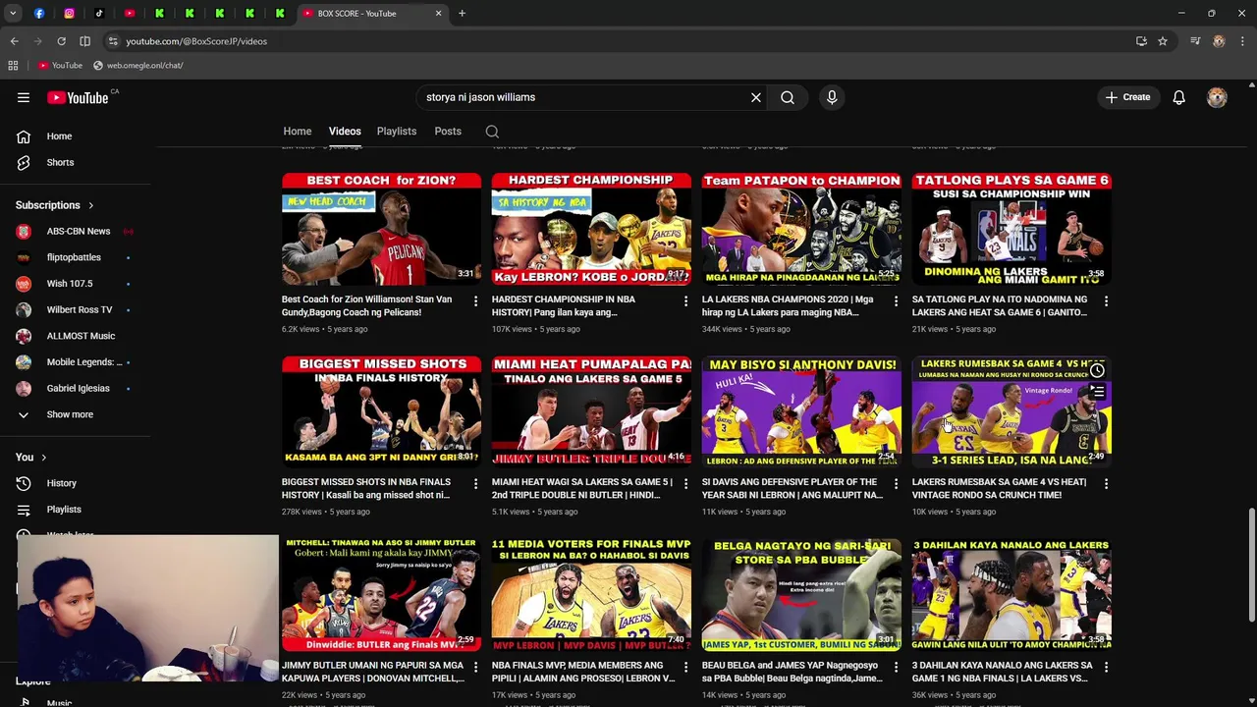Start voice search with the microphone
Viewport: 1257px width, 707px height.
(832, 97)
